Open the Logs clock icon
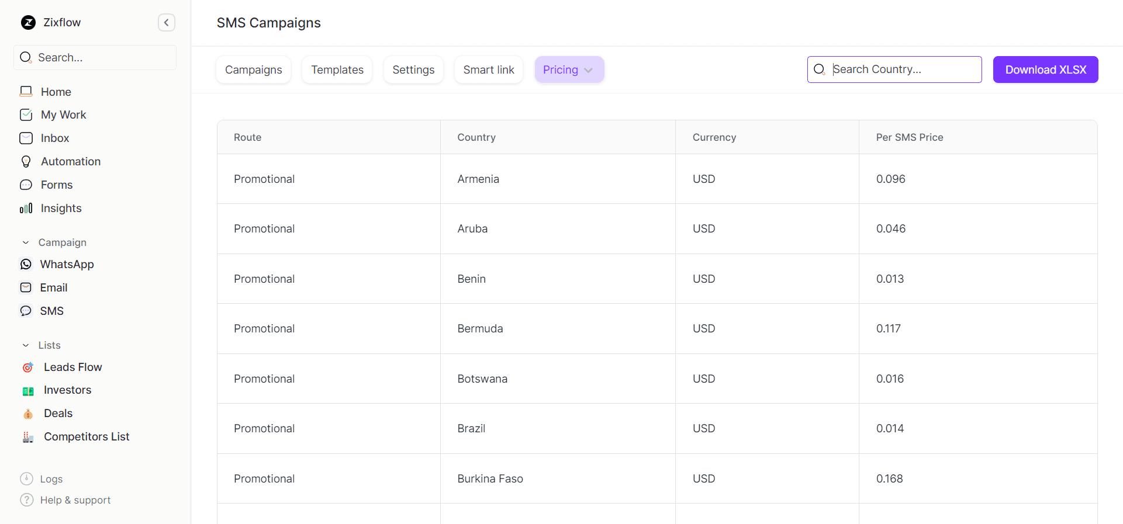The height and width of the screenshot is (524, 1123). 27,479
